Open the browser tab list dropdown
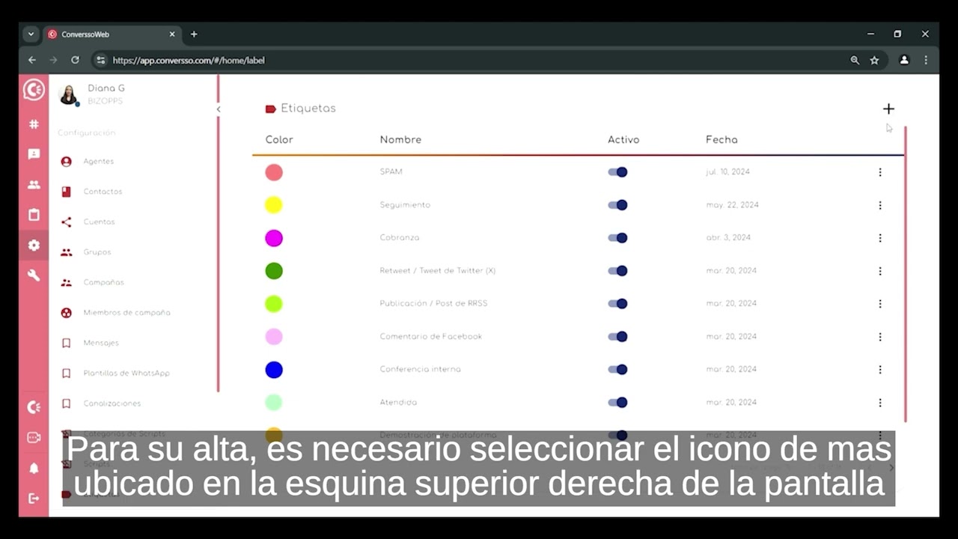The height and width of the screenshot is (539, 958). [31, 34]
